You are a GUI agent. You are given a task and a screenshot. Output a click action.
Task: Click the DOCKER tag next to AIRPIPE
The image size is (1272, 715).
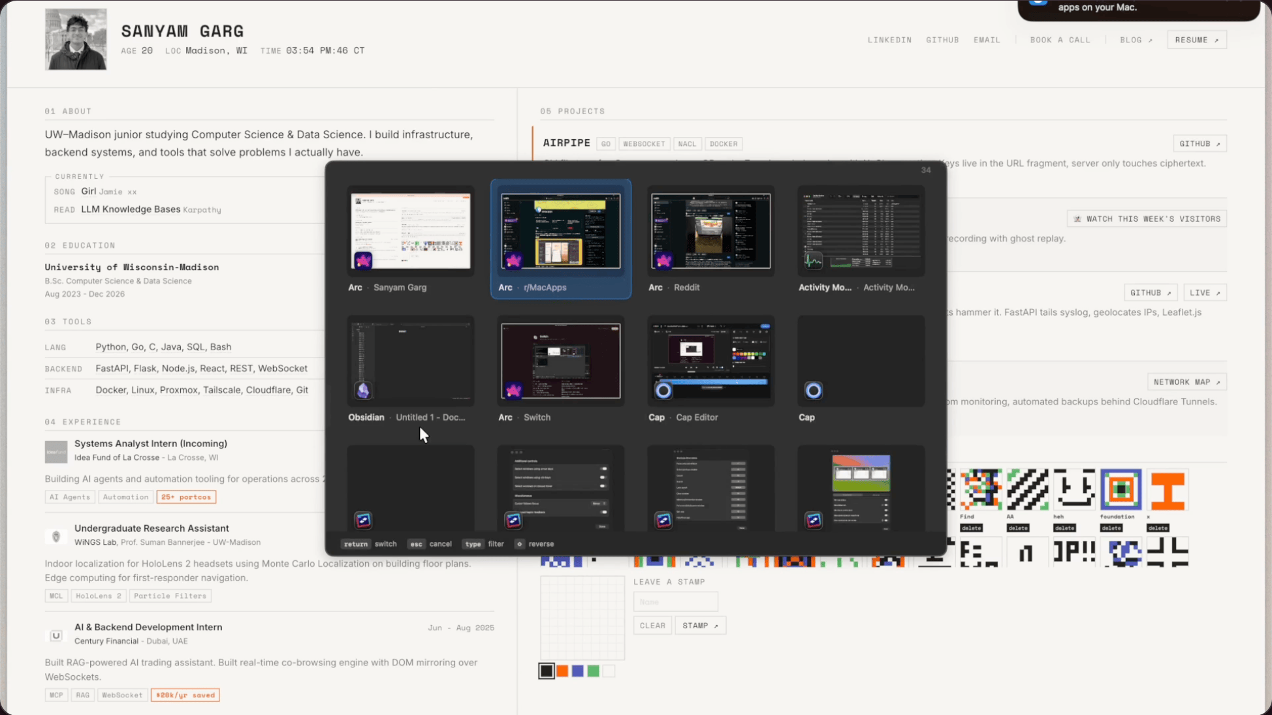click(x=723, y=144)
